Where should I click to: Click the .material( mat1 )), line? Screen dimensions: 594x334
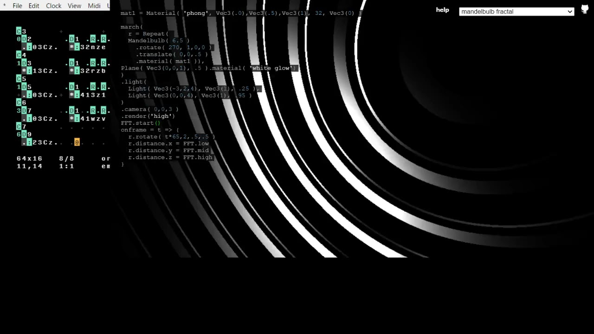[x=170, y=61]
